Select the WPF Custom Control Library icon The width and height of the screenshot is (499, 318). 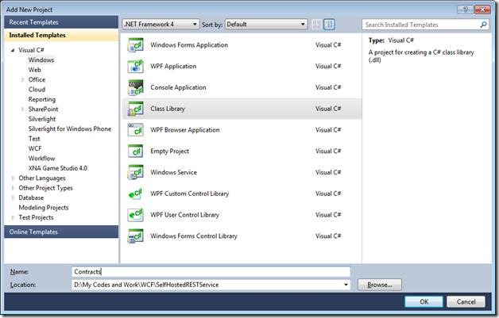[x=136, y=193]
